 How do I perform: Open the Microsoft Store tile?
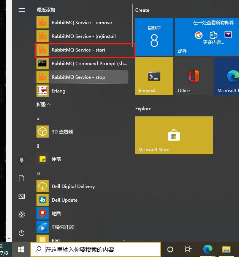click(x=174, y=135)
